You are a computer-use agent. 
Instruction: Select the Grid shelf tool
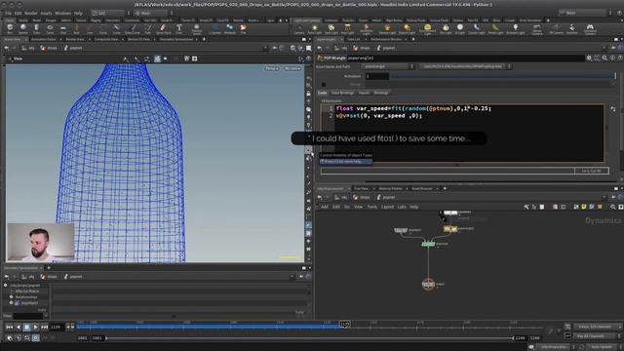click(x=62, y=28)
